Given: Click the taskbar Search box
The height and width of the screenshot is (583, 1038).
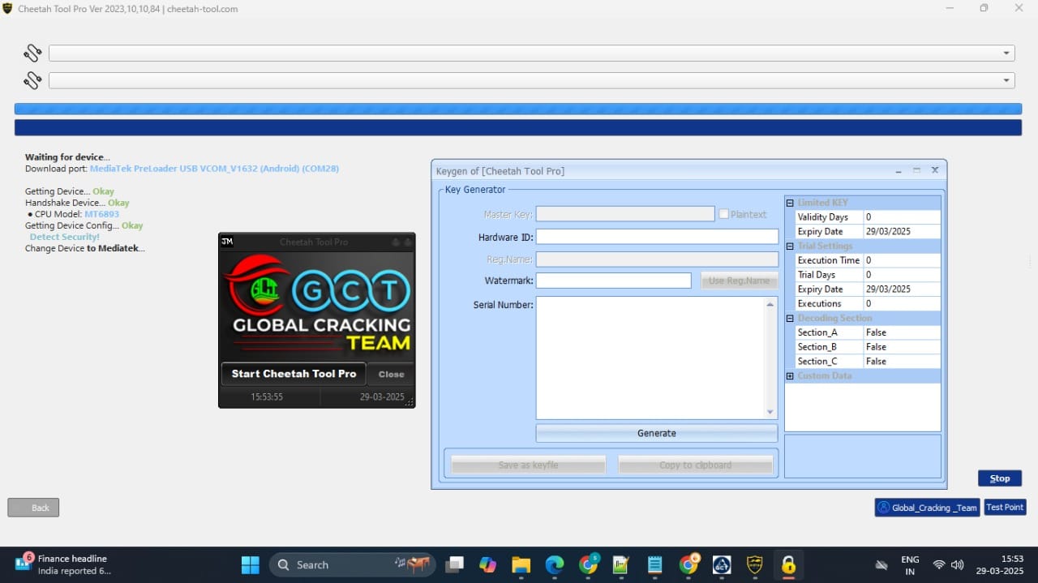Looking at the screenshot, I should (x=353, y=564).
